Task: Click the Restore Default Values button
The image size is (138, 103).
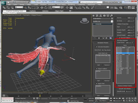Action: [x=125, y=86]
